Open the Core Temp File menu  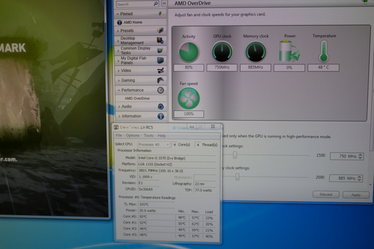coord(119,135)
